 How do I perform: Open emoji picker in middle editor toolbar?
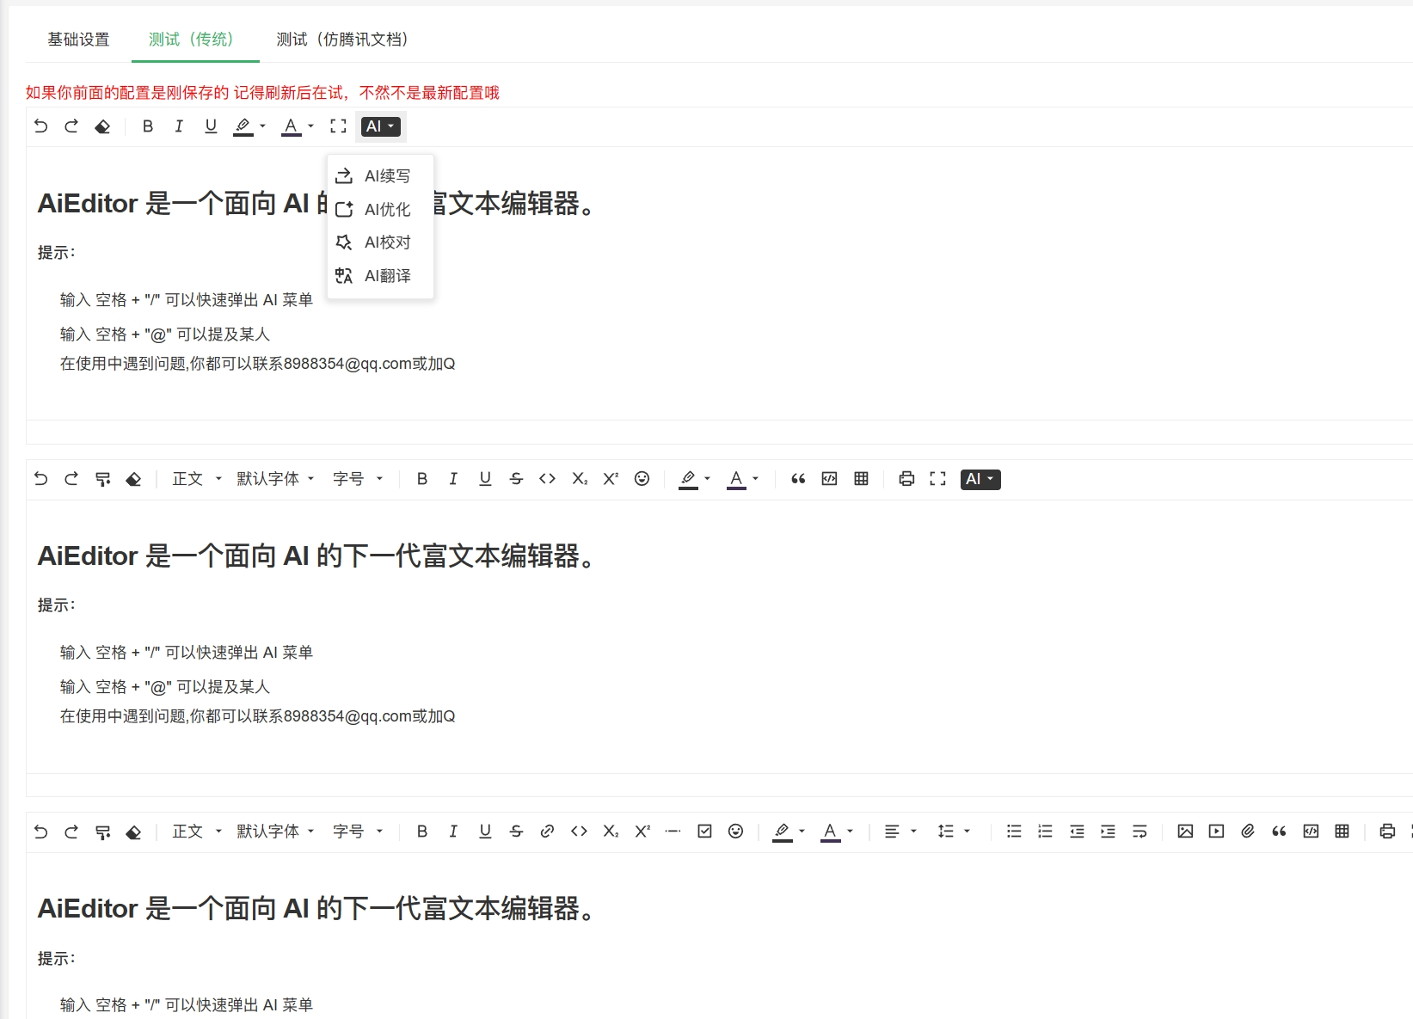point(642,479)
